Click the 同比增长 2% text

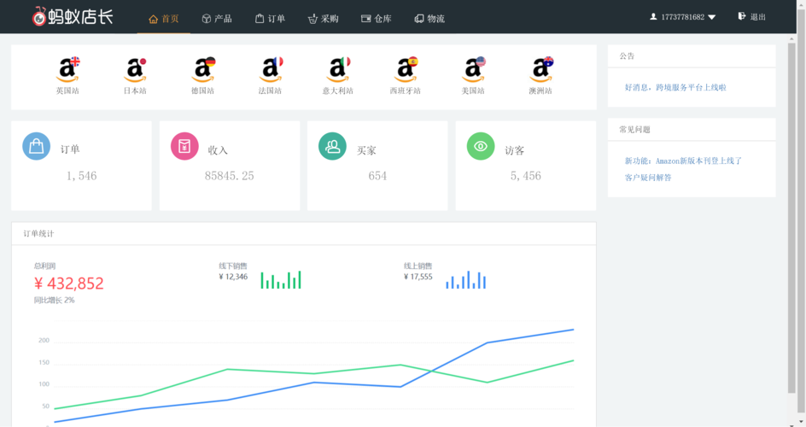(x=55, y=300)
